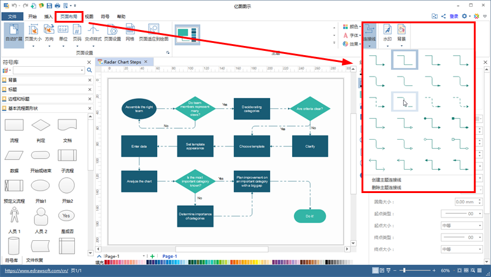The image size is (491, 277).
Task: Select the 子流程 subprocess shape
Action: click(68, 155)
